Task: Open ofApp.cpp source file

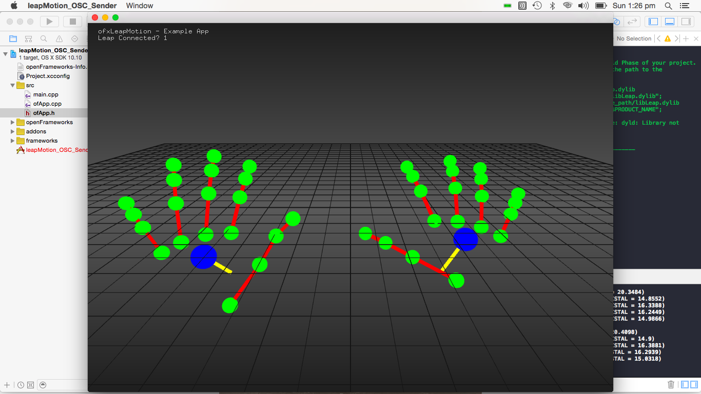Action: coord(47,104)
